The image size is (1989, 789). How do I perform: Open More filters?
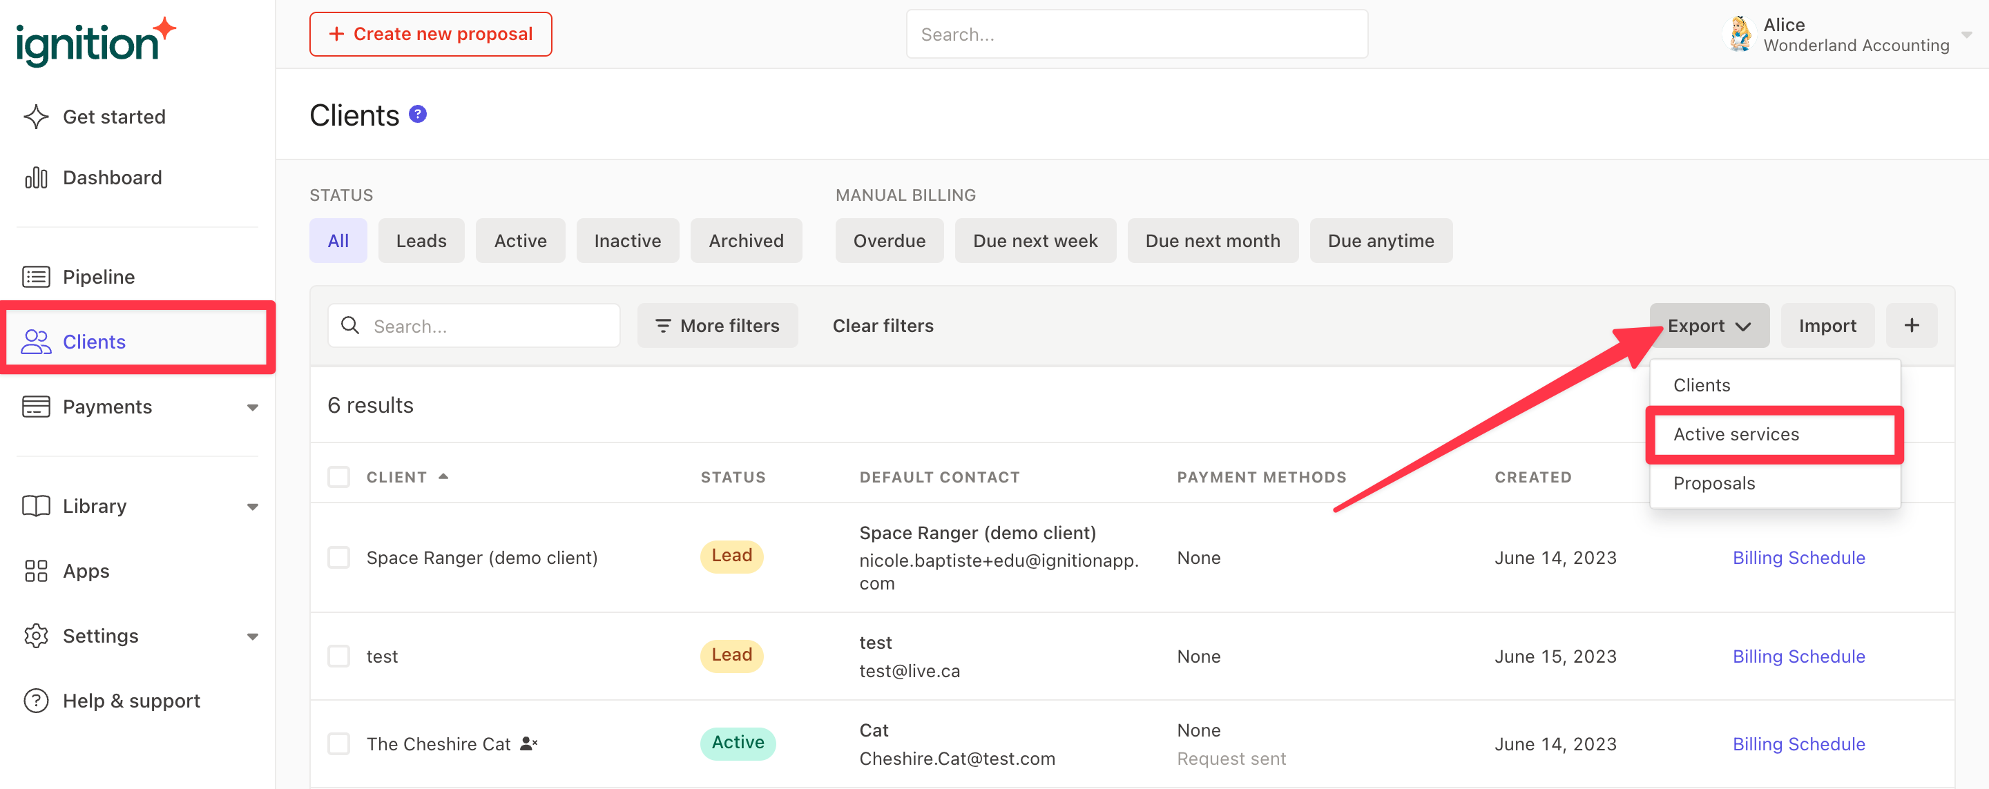tap(718, 326)
